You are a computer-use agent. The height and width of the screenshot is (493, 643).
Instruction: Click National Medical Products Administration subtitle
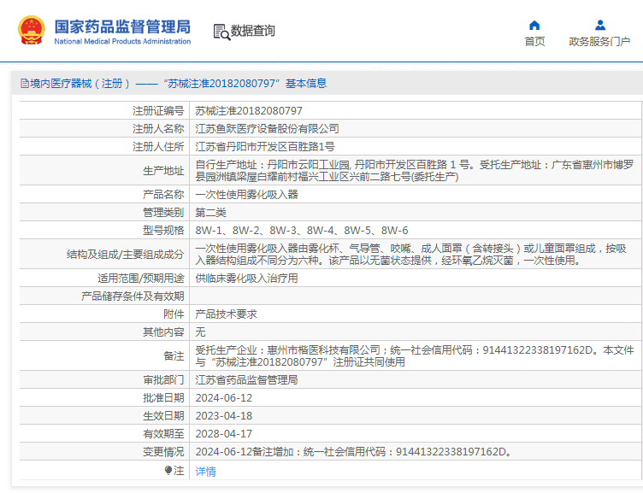pos(122,41)
